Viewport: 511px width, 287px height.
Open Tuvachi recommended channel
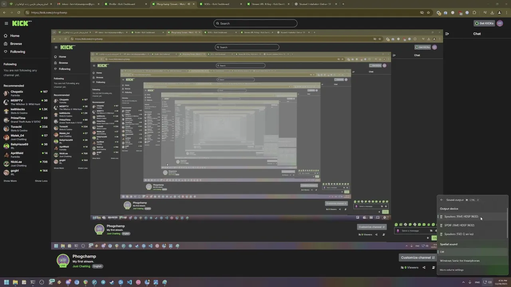pyautogui.click(x=26, y=128)
